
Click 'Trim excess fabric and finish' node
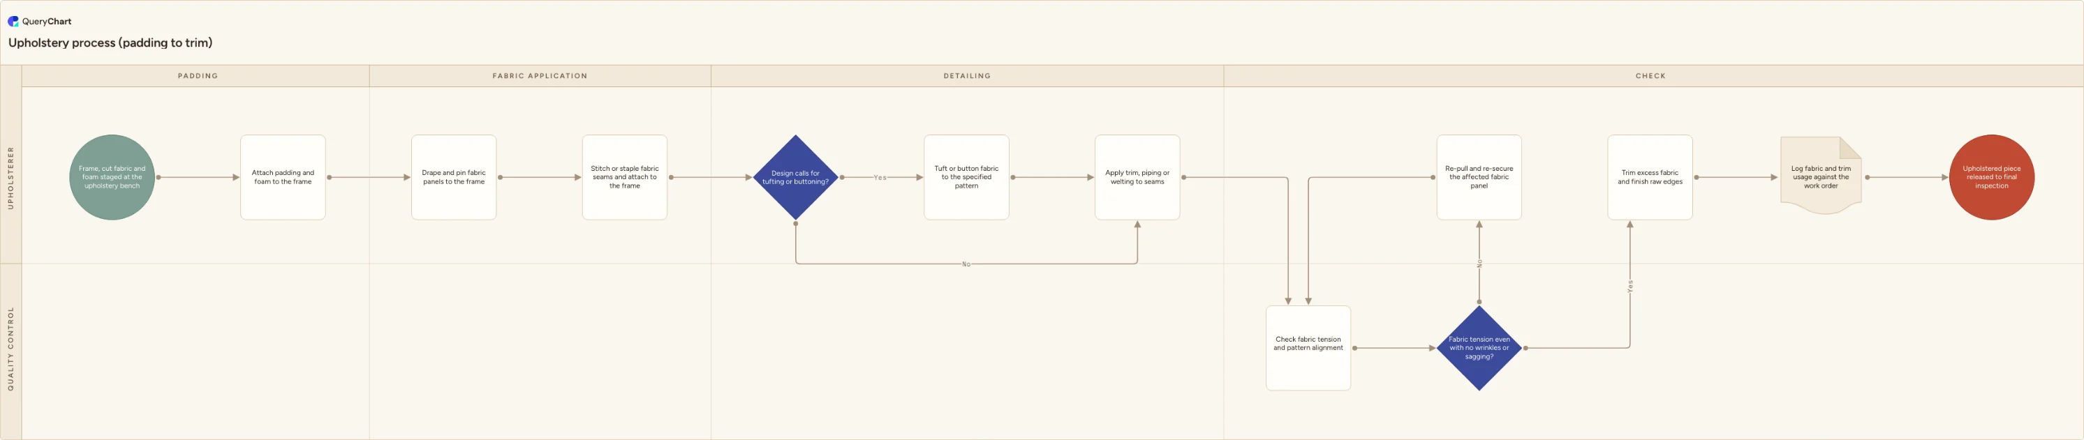coord(1650,178)
